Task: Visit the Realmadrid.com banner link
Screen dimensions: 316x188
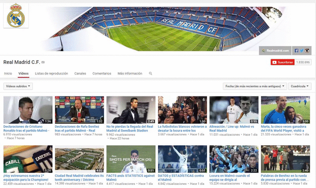Action: 275,51
